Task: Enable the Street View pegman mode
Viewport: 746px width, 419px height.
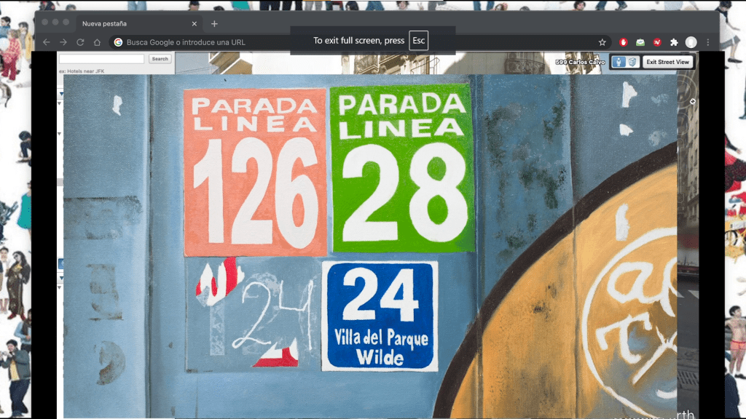Action: pyautogui.click(x=618, y=62)
